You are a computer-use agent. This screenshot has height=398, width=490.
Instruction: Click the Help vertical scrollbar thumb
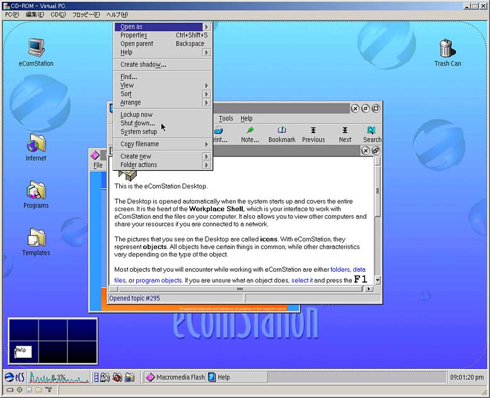tap(378, 190)
